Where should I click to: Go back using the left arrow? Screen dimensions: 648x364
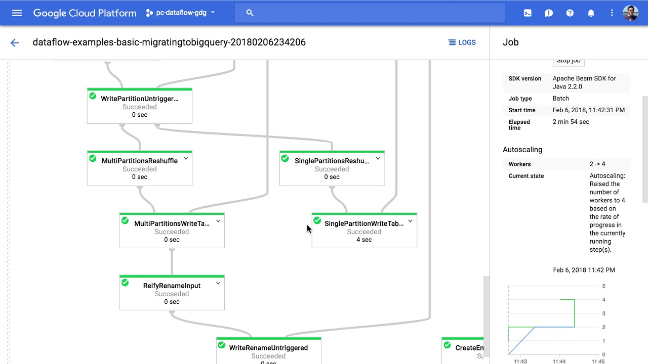pyautogui.click(x=15, y=42)
